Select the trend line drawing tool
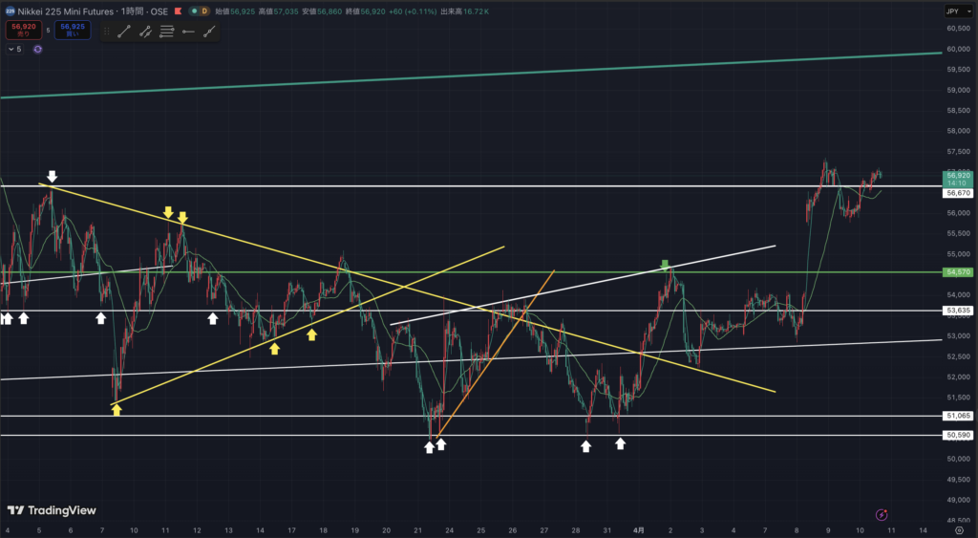The width and height of the screenshot is (978, 538). tap(124, 32)
